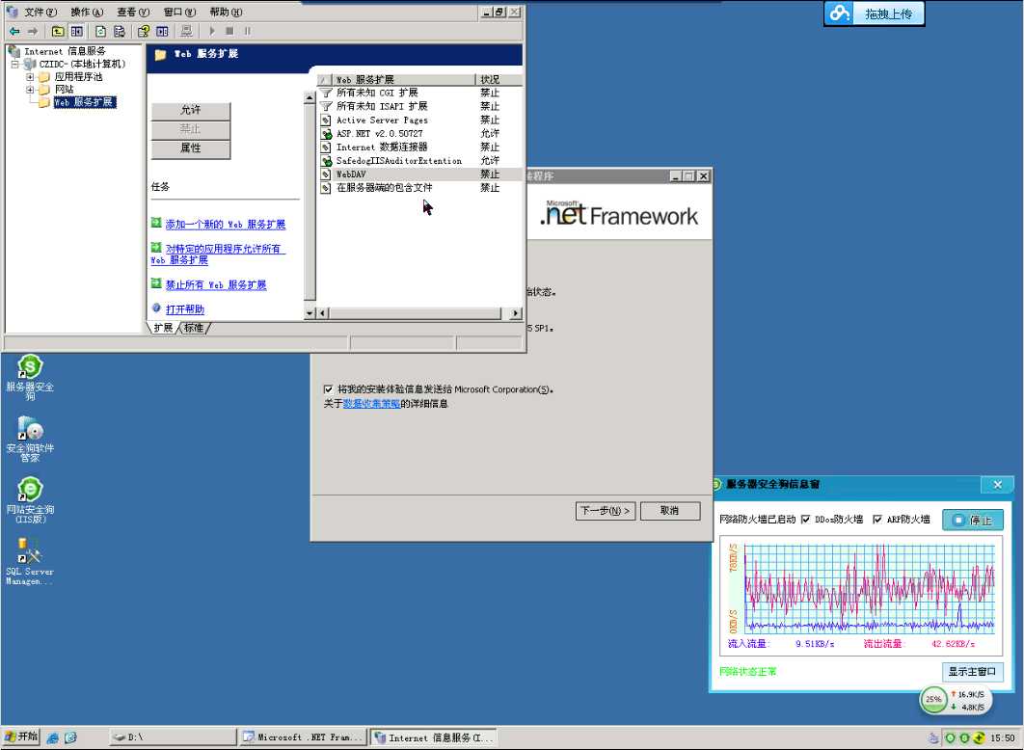This screenshot has height=750, width=1024.
Task: Uncheck send setup experience to Microsoft checkbox
Action: point(329,389)
